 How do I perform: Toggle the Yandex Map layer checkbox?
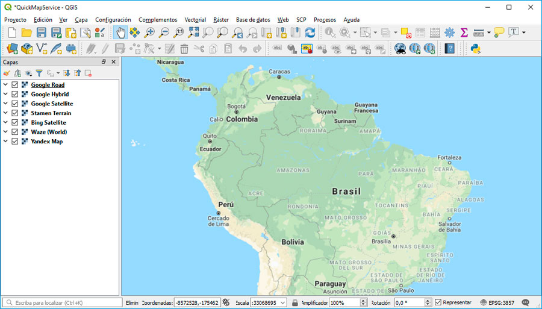[15, 142]
